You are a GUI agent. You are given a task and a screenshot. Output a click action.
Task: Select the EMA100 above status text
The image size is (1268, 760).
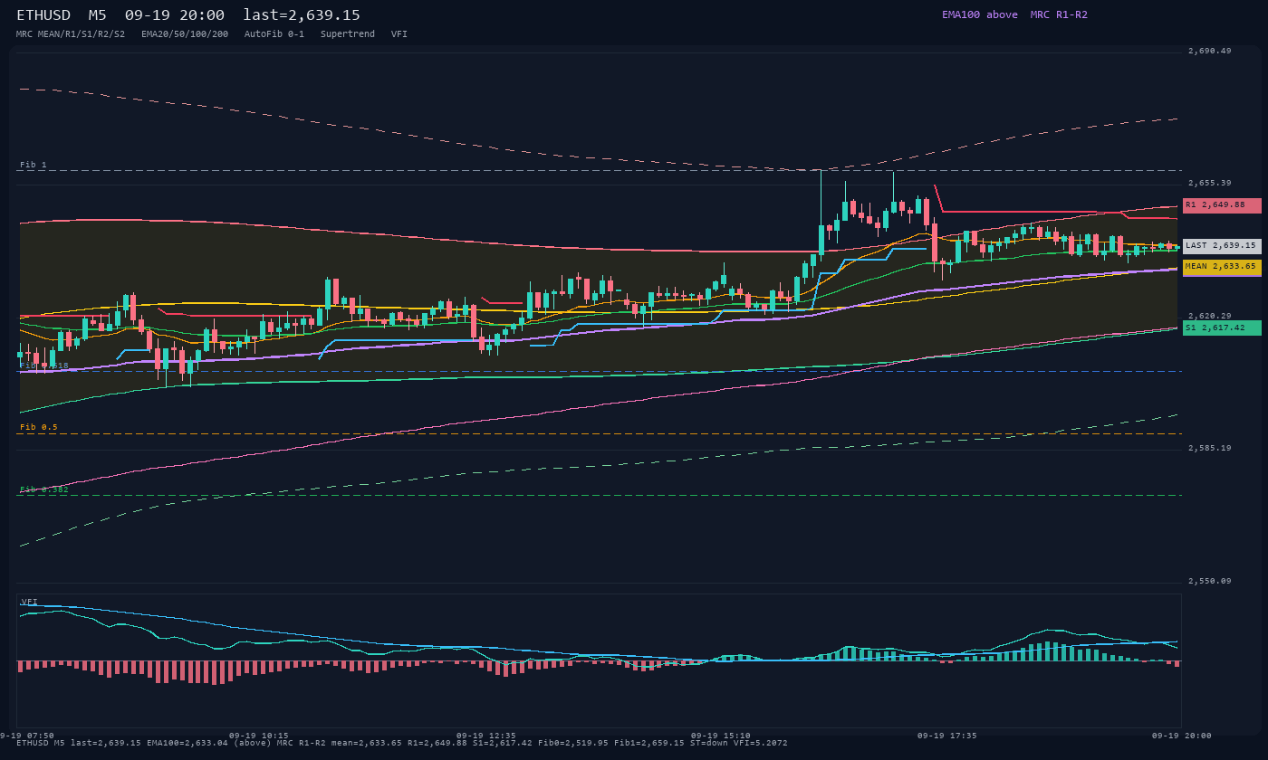(980, 14)
